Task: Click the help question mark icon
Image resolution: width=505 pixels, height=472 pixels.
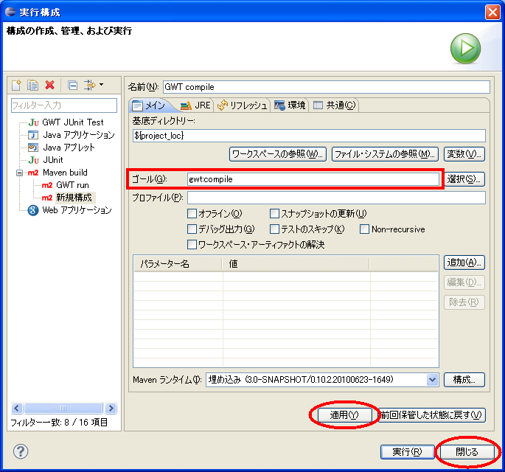Action: 21,451
